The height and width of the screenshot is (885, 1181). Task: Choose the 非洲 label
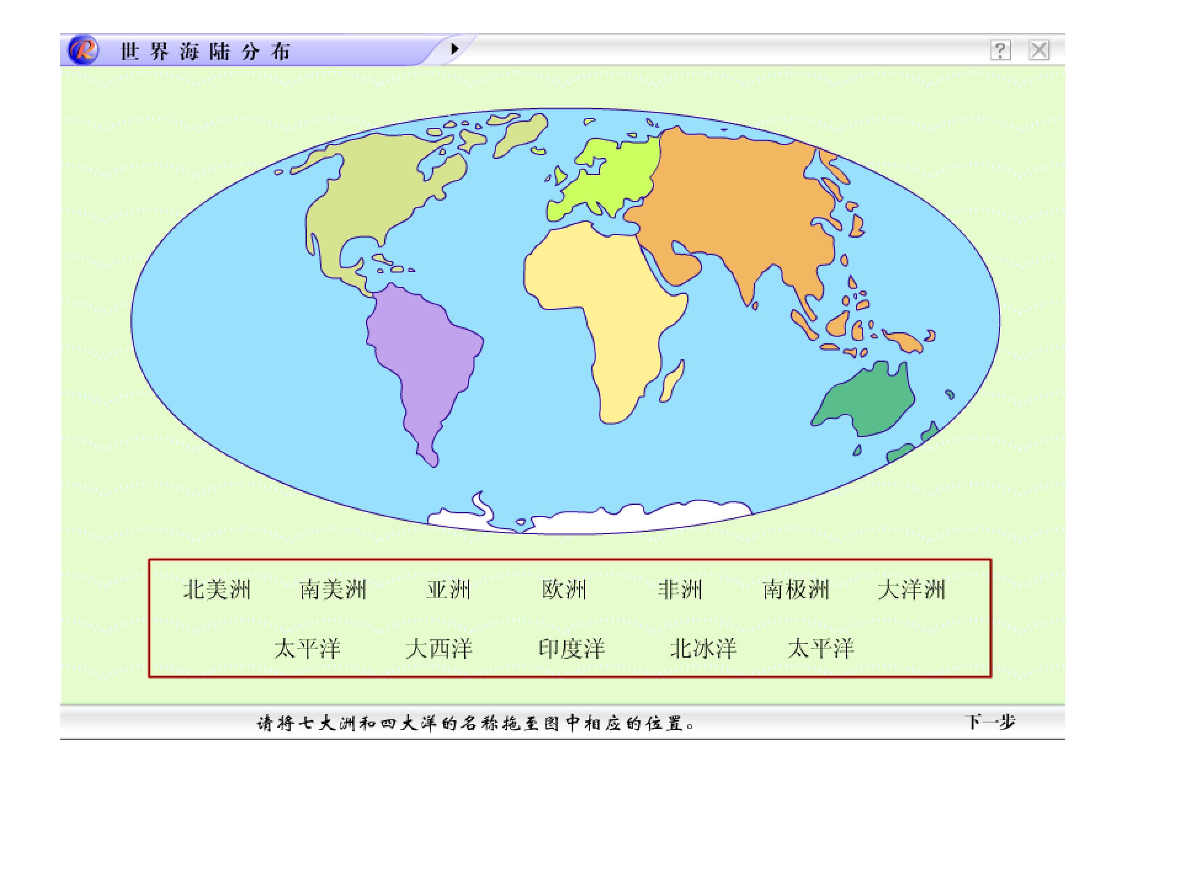[x=679, y=590]
